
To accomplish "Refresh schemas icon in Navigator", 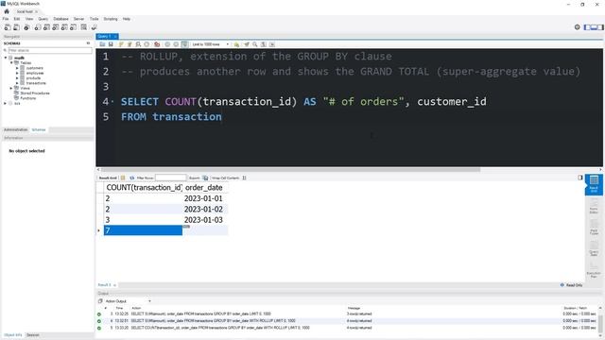I will (88, 43).
